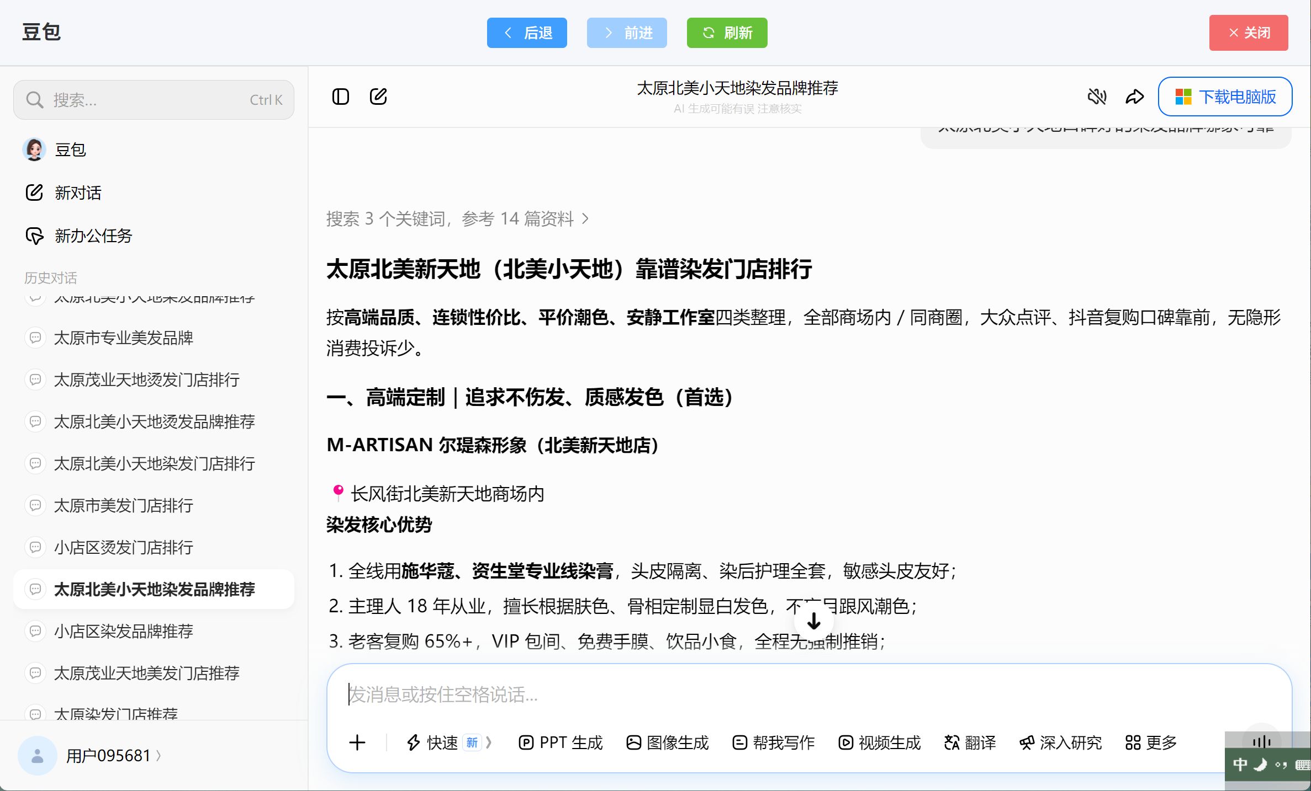Viewport: 1311px width, 791px height.
Task: Start new chat via pencil icon in header
Action: pos(378,97)
